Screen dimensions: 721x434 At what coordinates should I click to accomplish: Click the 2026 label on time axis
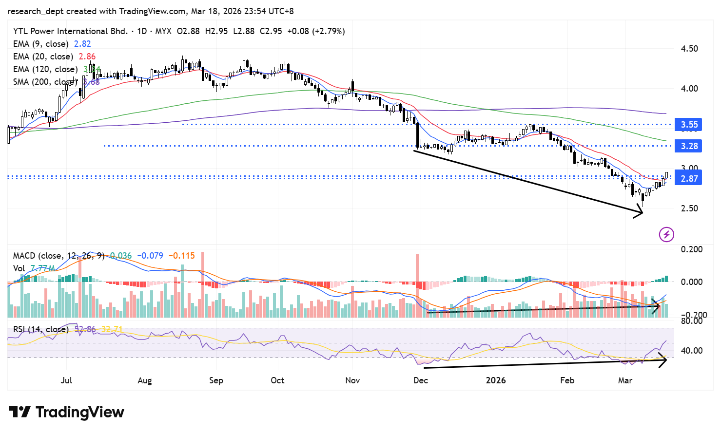495,380
